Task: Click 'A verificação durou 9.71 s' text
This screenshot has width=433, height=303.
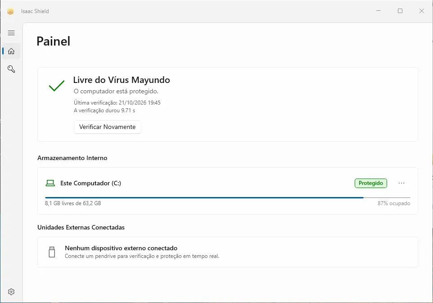Action: (x=104, y=110)
